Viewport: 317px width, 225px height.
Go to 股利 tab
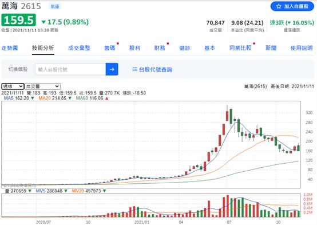point(134,48)
